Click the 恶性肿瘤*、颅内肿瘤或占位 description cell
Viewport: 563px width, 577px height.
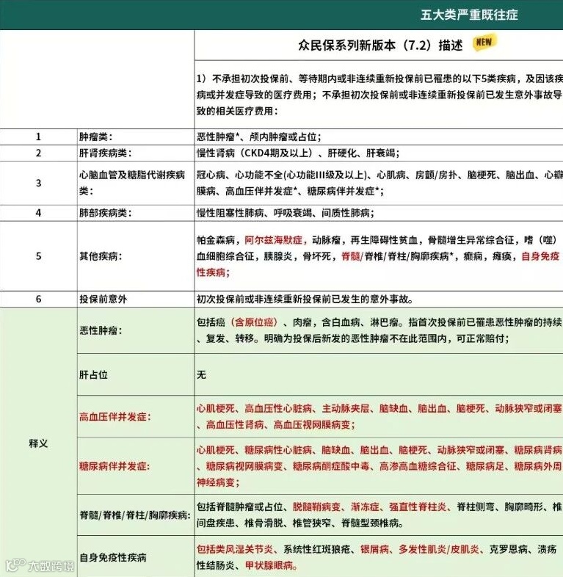[379, 137]
